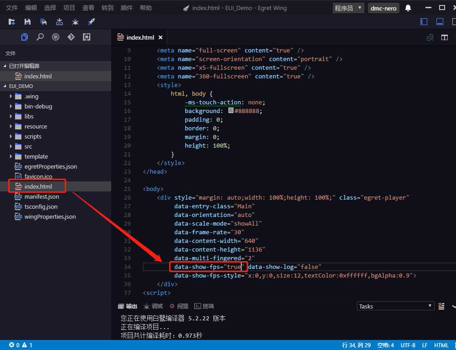Click the 空格:4 indentation setting
This screenshot has height=350, width=456.
point(386,345)
